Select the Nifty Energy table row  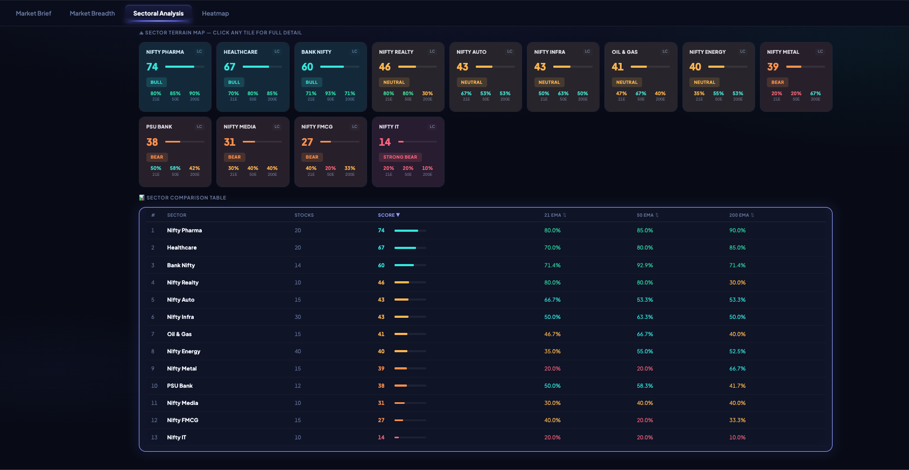[485, 351]
